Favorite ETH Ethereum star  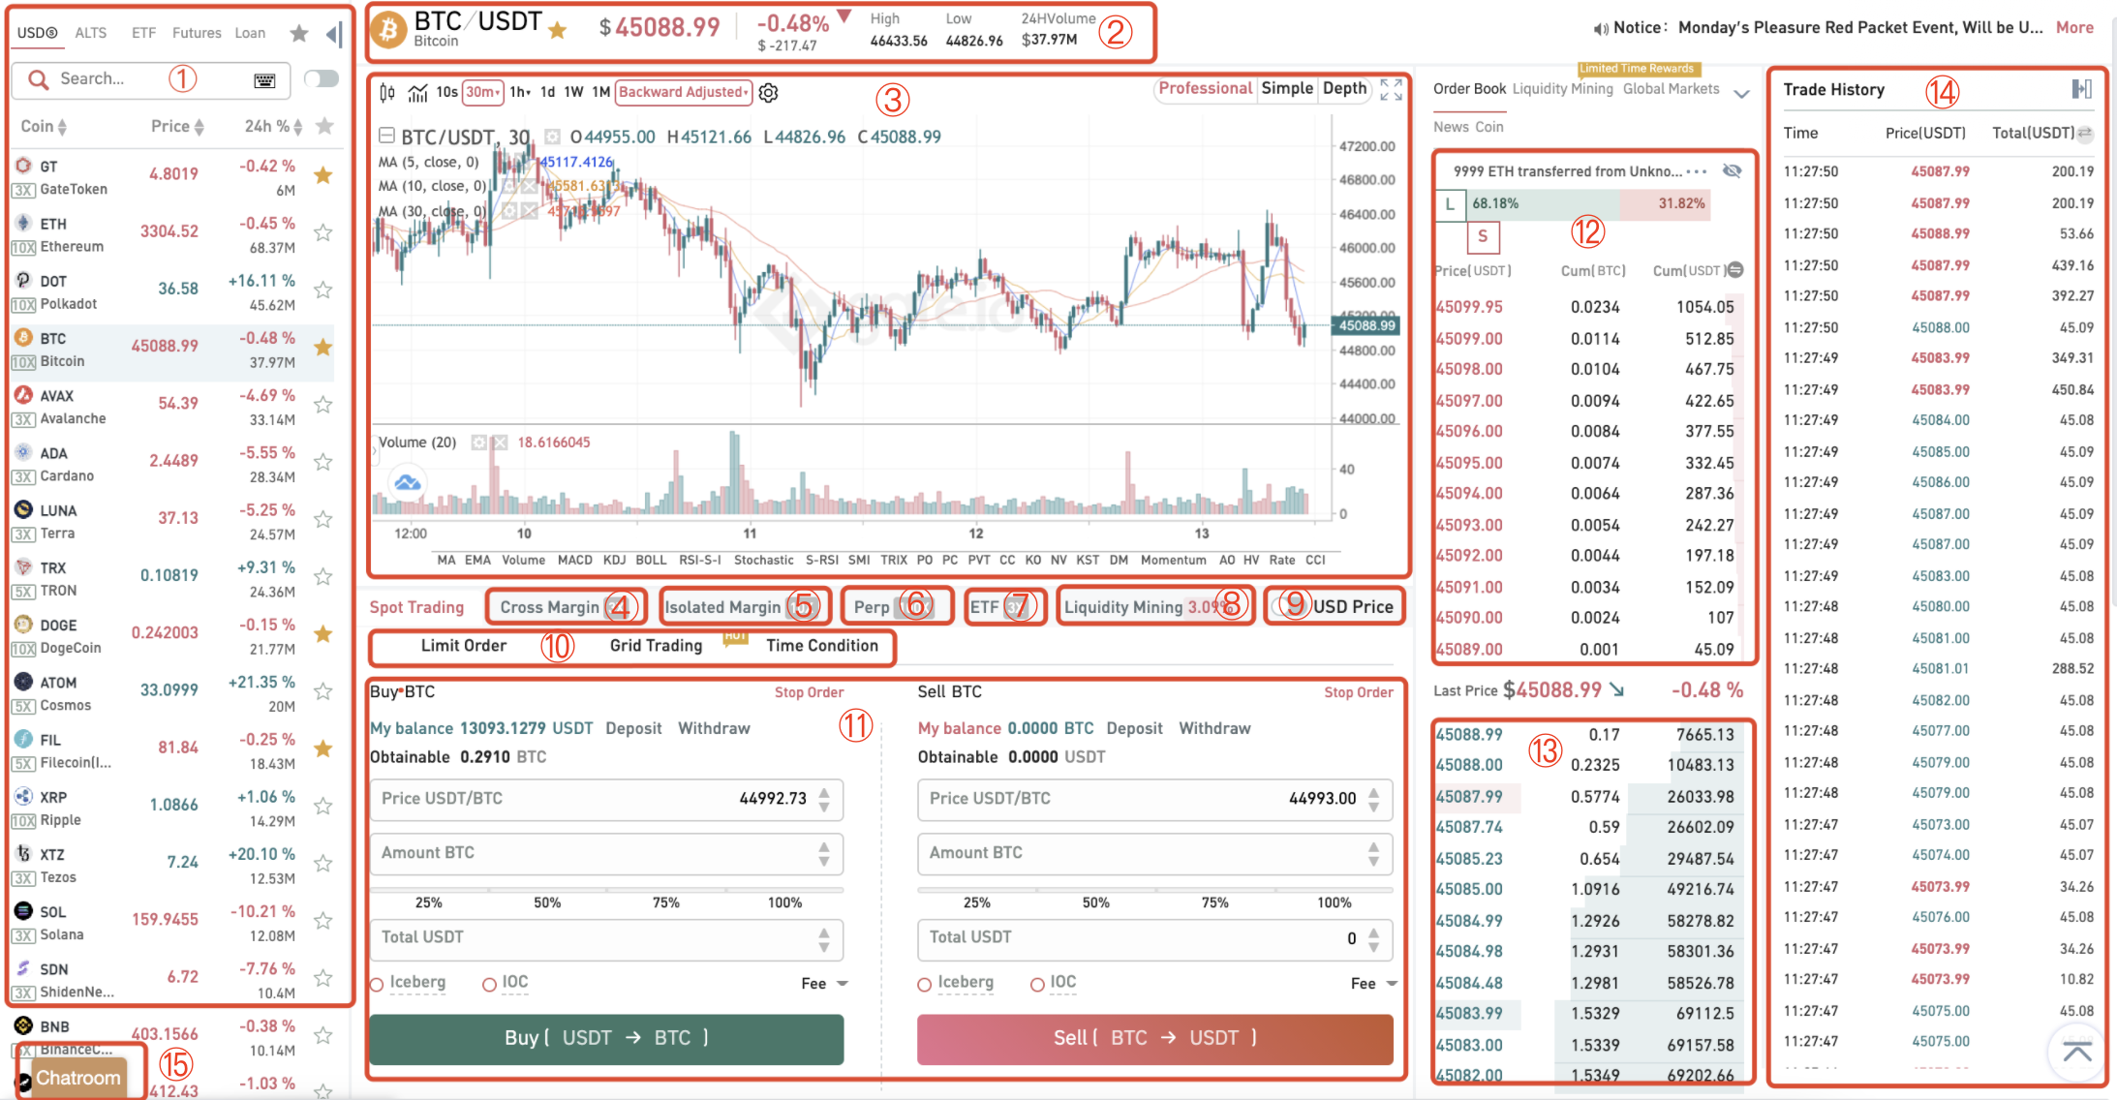click(x=323, y=232)
